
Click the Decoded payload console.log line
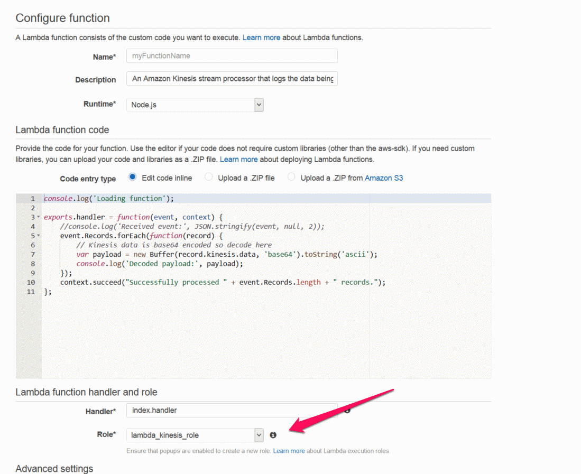[x=160, y=264]
